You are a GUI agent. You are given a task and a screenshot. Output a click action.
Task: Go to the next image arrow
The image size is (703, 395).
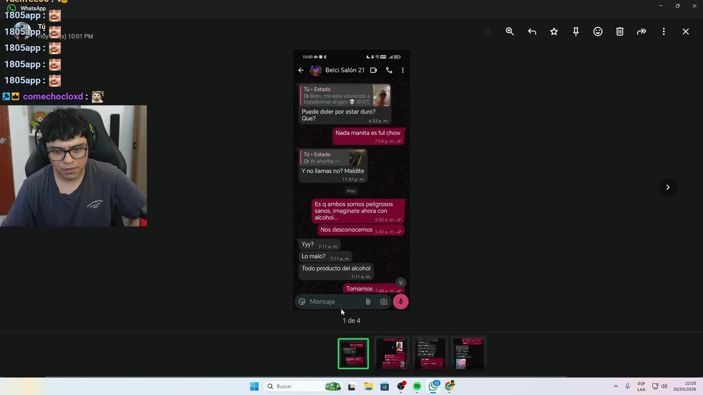coord(668,187)
